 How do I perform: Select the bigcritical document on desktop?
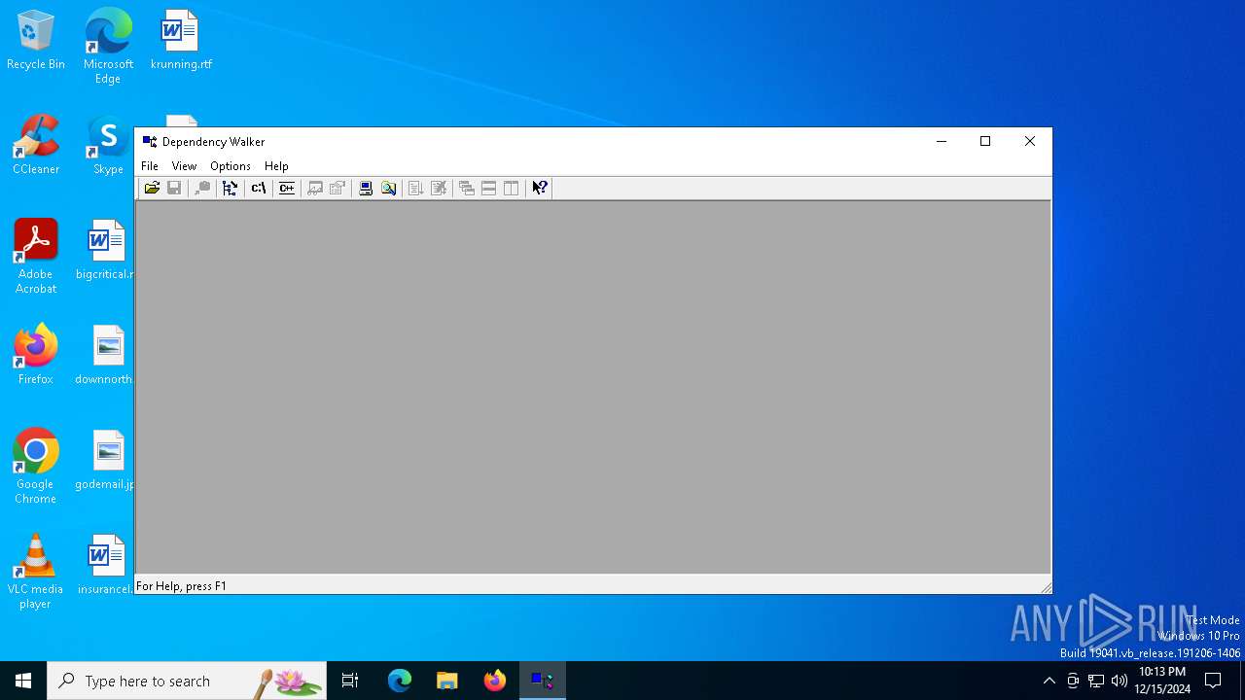[x=105, y=250]
